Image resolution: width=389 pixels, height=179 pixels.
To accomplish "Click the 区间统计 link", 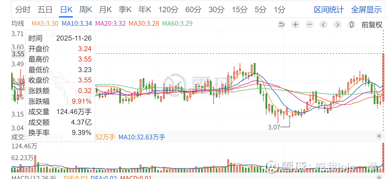I will point(329,10).
